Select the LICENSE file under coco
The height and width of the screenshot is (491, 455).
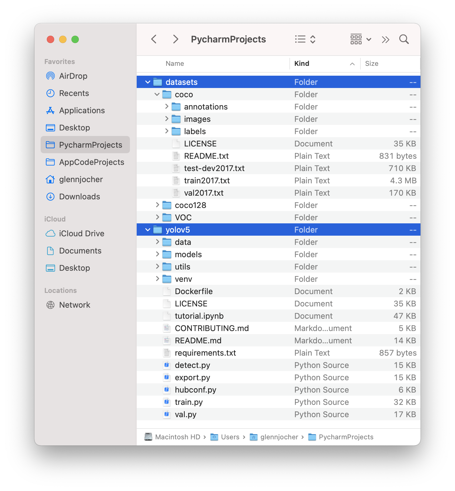point(279,144)
